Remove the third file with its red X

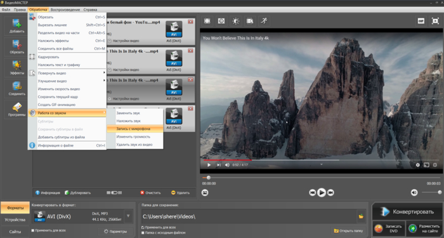click(x=190, y=79)
